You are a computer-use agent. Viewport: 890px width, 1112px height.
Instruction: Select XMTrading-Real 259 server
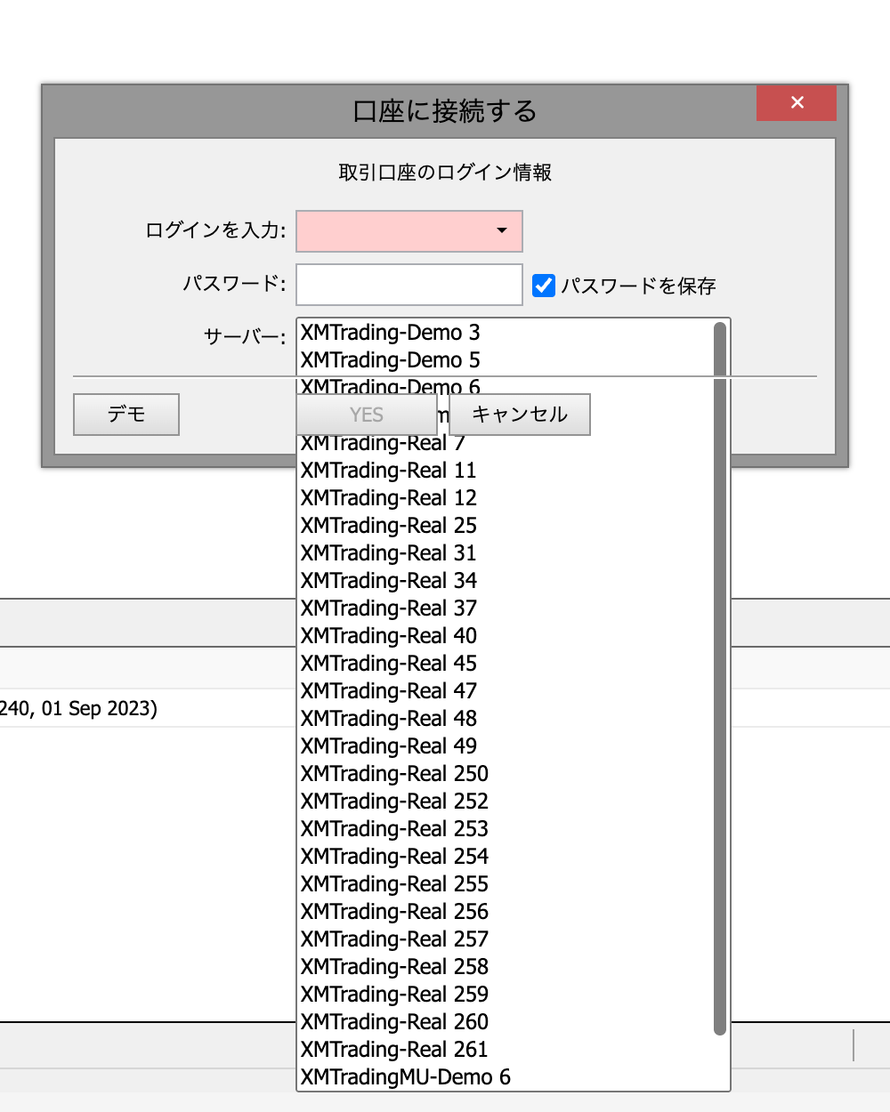tap(506, 995)
